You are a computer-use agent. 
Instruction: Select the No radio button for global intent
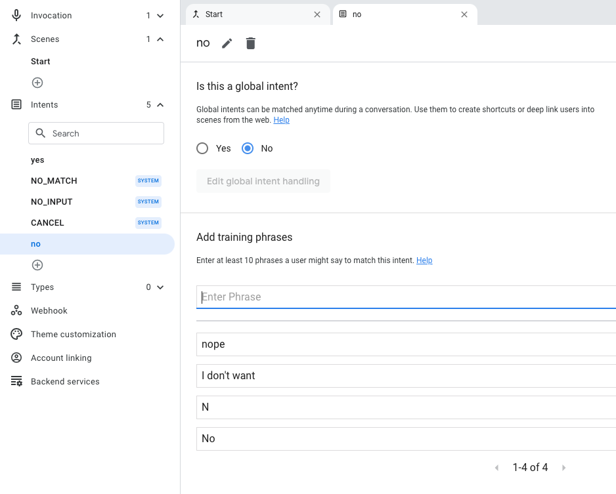point(248,148)
